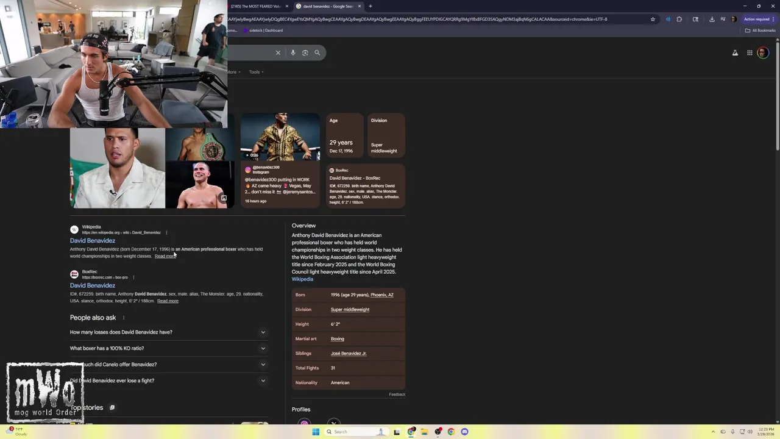This screenshot has height=439, width=780.
Task: Open shirtless smiling Benavidez photo
Action: point(200,185)
